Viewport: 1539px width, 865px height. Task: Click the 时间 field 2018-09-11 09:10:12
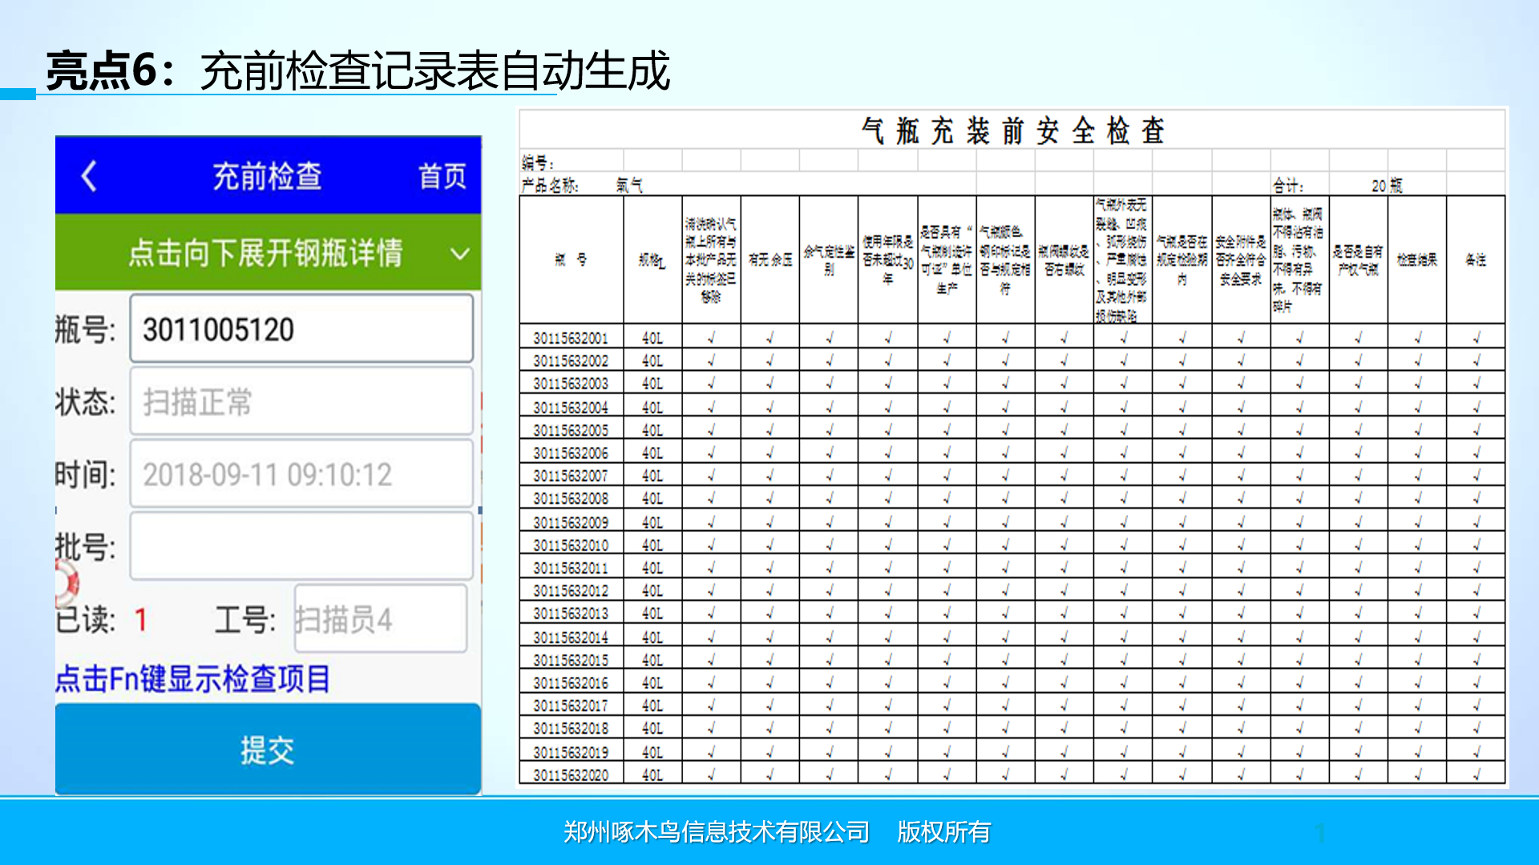click(301, 474)
